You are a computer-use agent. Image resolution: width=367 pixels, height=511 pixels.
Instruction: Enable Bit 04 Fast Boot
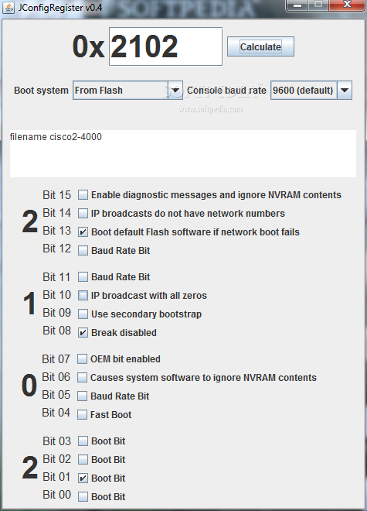(x=82, y=415)
